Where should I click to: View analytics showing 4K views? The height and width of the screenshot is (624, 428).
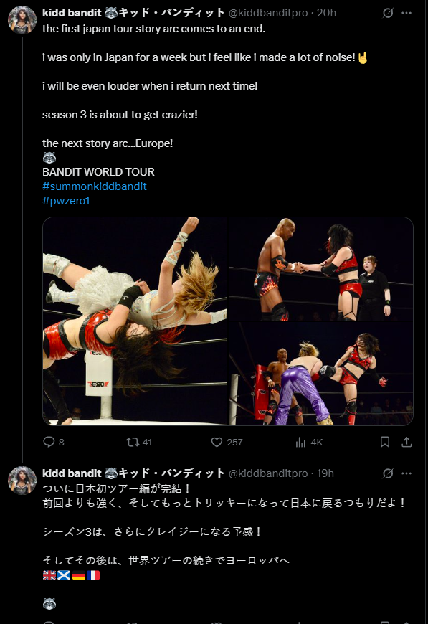click(x=309, y=442)
